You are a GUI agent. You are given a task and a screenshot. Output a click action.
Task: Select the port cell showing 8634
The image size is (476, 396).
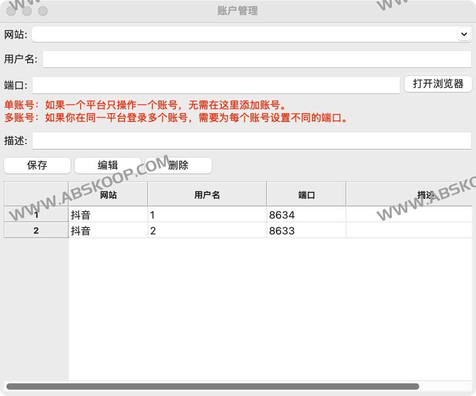pyautogui.click(x=306, y=215)
